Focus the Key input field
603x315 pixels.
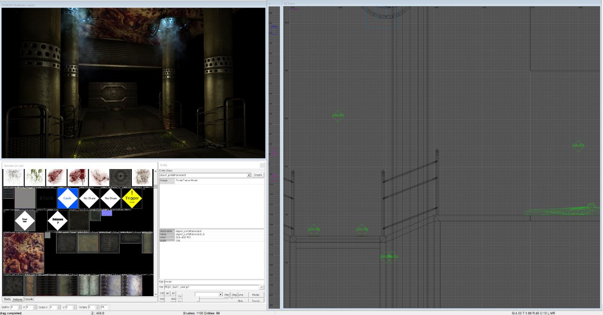point(214,282)
